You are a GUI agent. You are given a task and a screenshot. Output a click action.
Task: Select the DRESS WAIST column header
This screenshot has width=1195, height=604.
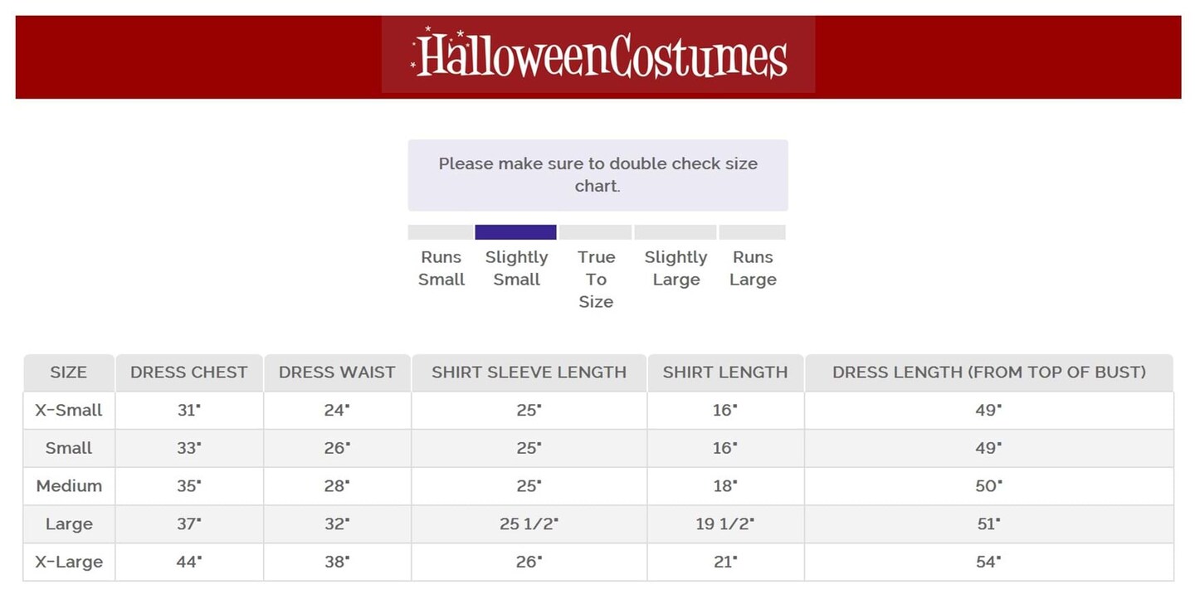pyautogui.click(x=337, y=373)
